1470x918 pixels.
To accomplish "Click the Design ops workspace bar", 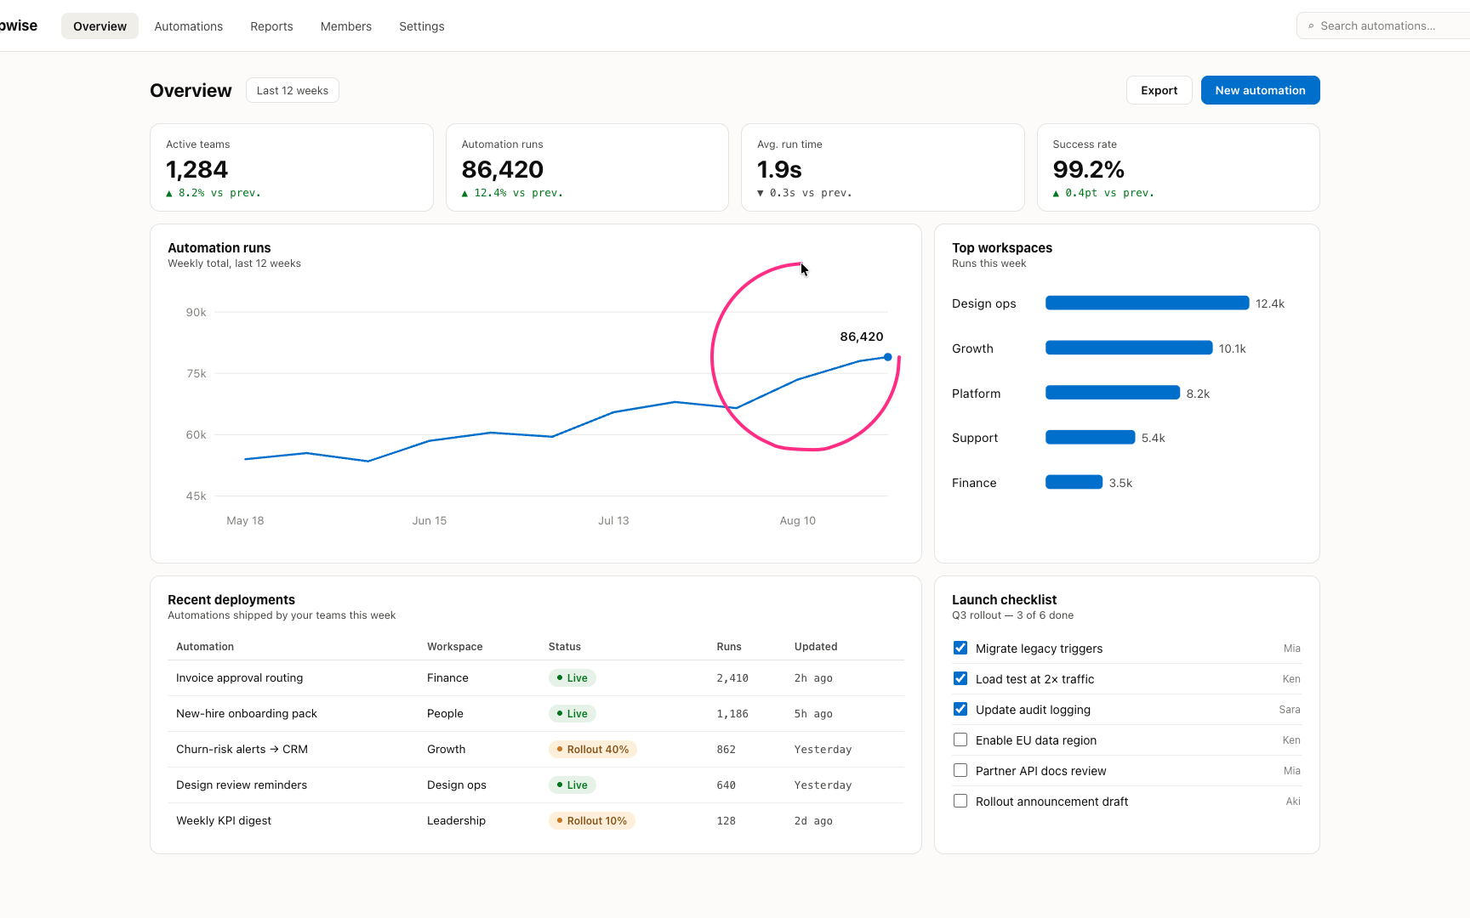I will 1147,303.
